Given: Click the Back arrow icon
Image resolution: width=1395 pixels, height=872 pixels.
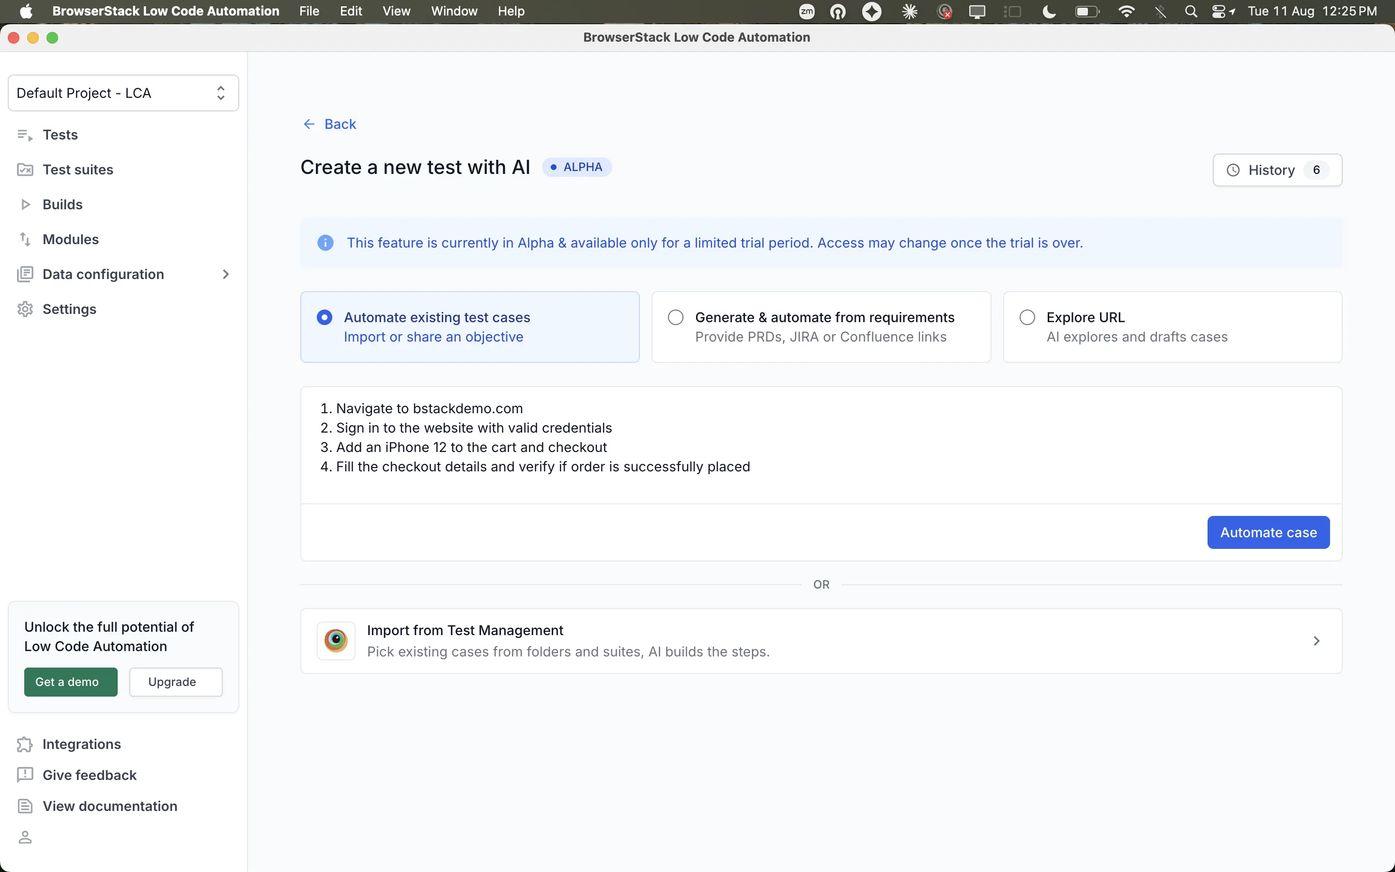Looking at the screenshot, I should 309,124.
